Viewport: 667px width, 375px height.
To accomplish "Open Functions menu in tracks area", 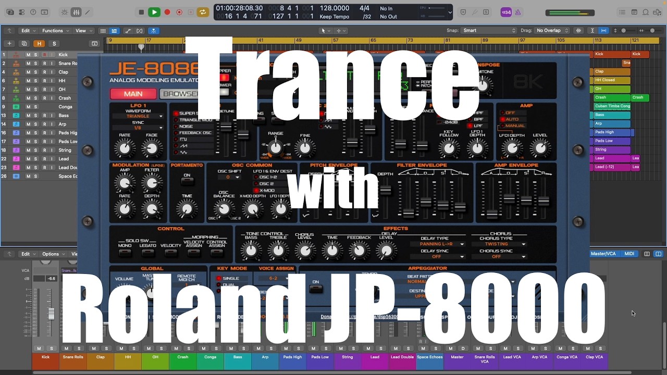I will [x=55, y=31].
